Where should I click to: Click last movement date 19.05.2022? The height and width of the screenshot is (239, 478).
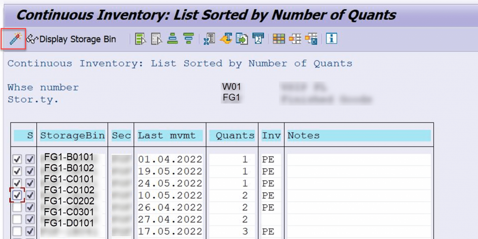pos(170,171)
